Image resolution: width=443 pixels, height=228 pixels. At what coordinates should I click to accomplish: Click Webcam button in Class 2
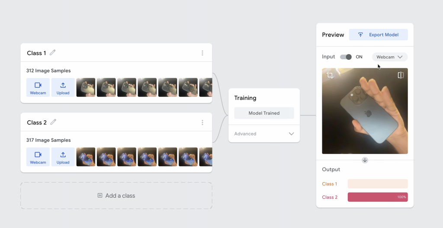point(38,157)
